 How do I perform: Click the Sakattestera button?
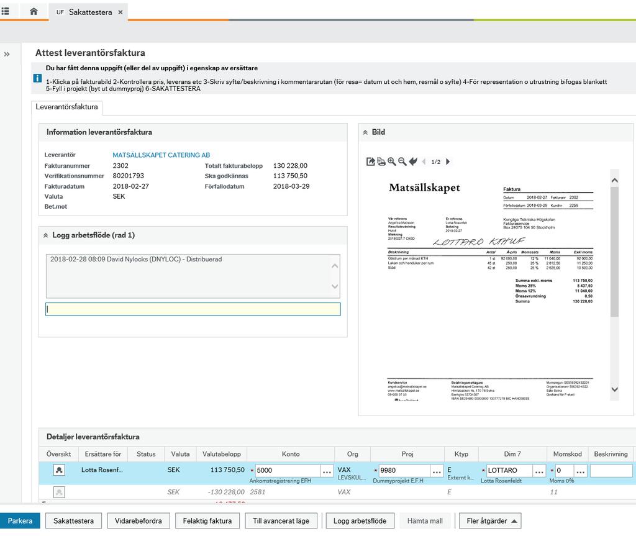[73, 520]
